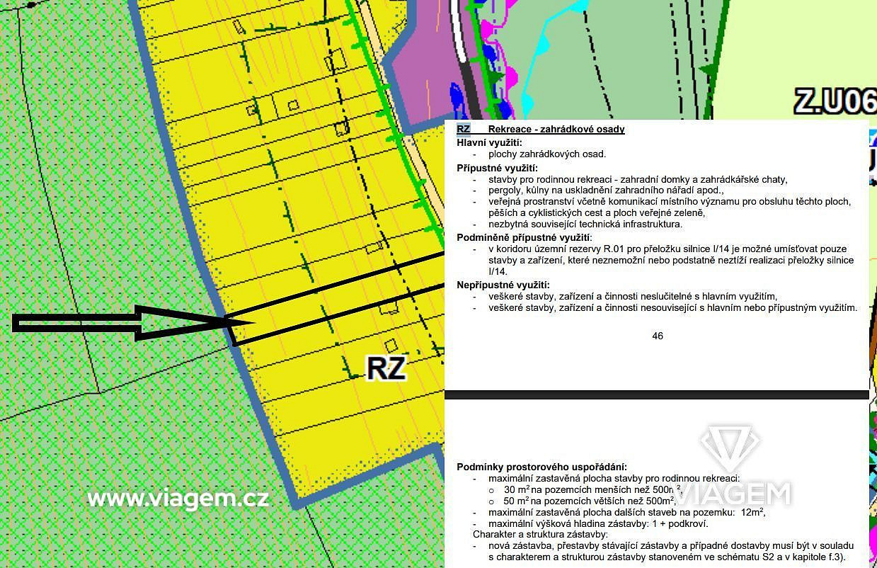Click the Charakter a struktura zástavby line
The height and width of the screenshot is (568, 877).
[x=541, y=534]
